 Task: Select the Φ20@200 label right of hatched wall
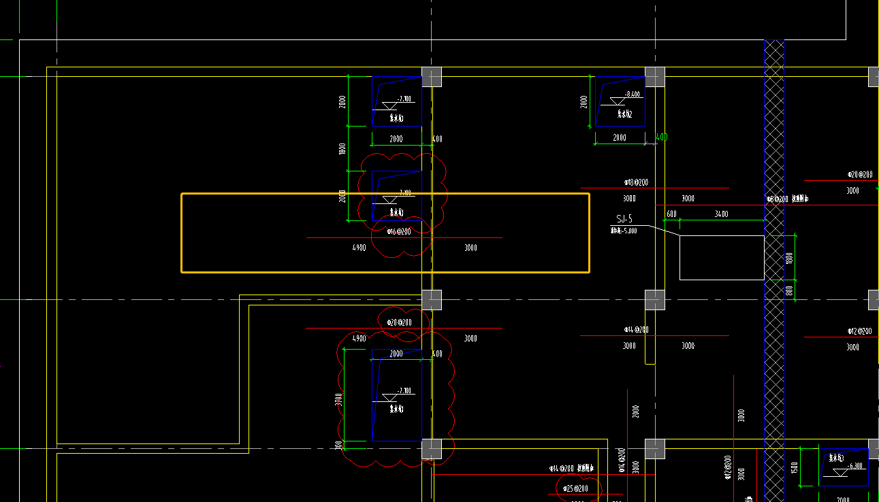(x=860, y=175)
